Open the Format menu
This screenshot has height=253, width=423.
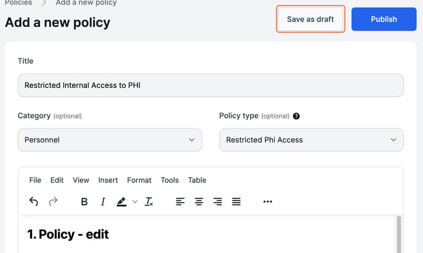tap(139, 180)
